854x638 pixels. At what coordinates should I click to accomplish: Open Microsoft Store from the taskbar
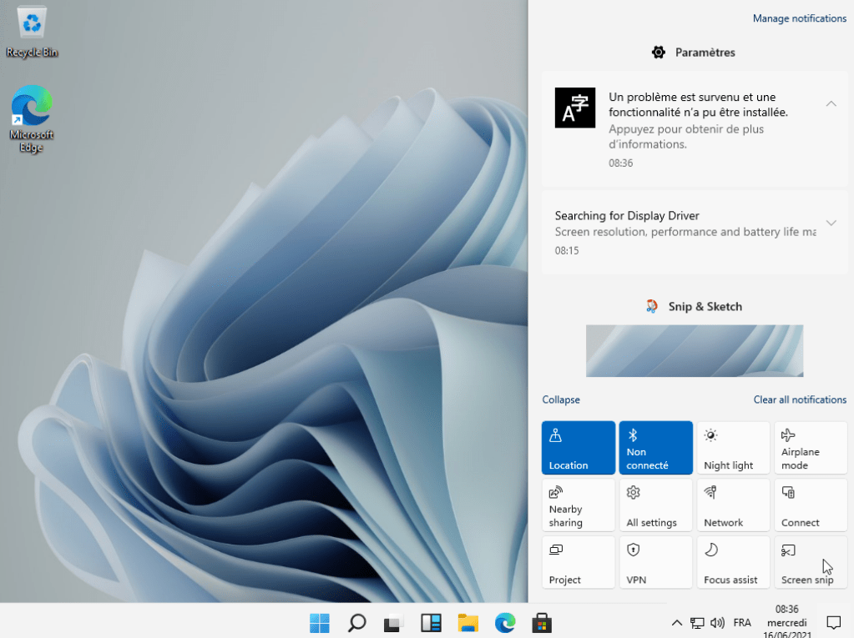[542, 623]
